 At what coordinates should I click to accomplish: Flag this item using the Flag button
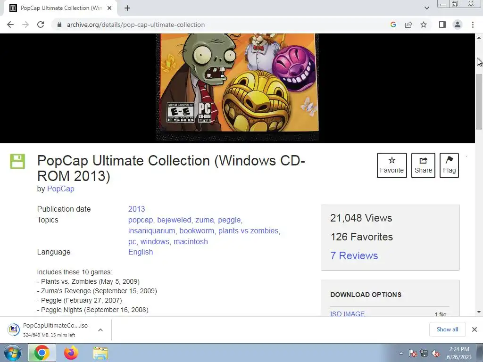coord(449,165)
